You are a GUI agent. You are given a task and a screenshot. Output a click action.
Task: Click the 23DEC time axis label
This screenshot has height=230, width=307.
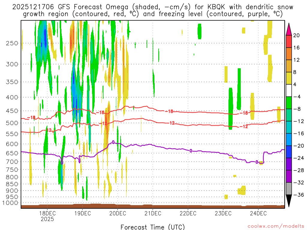coord(223,213)
